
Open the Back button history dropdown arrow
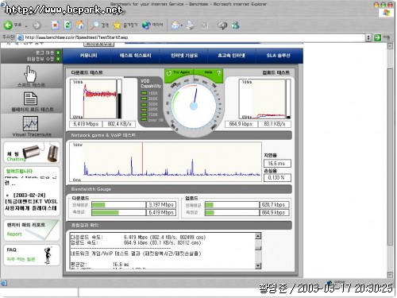(x=26, y=26)
